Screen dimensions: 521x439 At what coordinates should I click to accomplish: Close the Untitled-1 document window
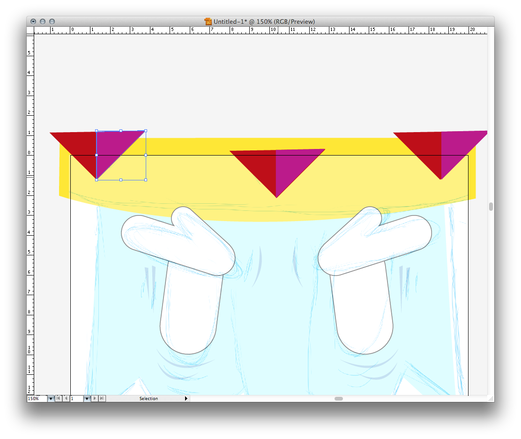[x=33, y=22]
